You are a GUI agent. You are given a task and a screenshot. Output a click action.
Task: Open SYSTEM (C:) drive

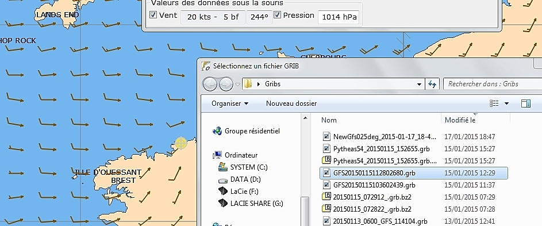pos(243,167)
